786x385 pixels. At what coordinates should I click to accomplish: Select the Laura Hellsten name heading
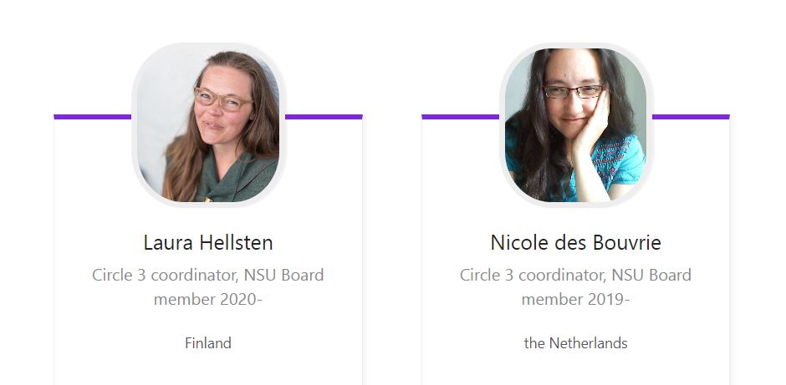pos(208,243)
